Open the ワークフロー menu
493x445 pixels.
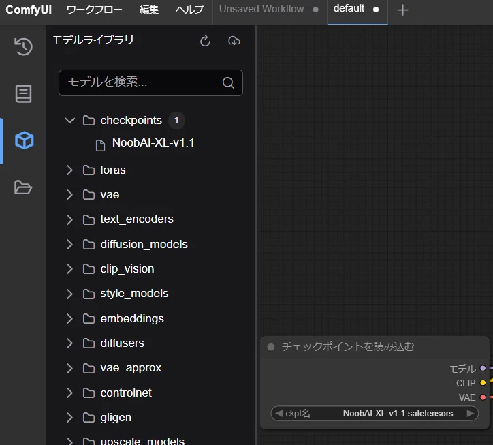pos(94,10)
